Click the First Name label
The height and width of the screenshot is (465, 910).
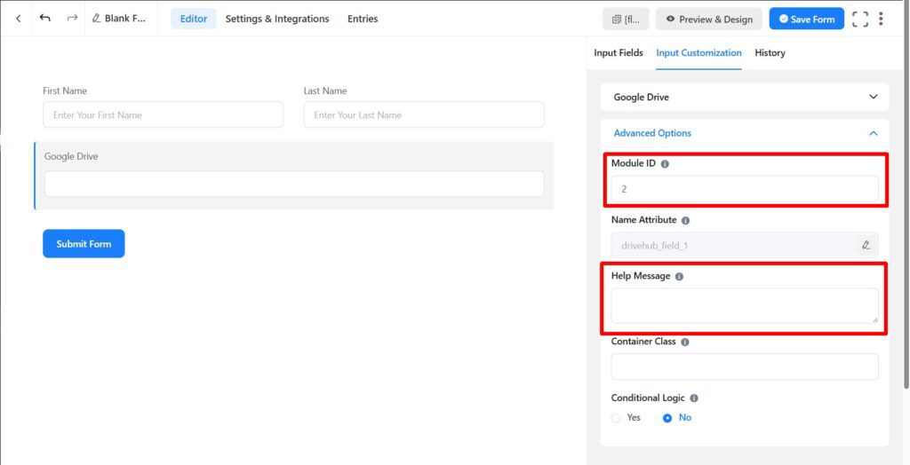pos(65,91)
